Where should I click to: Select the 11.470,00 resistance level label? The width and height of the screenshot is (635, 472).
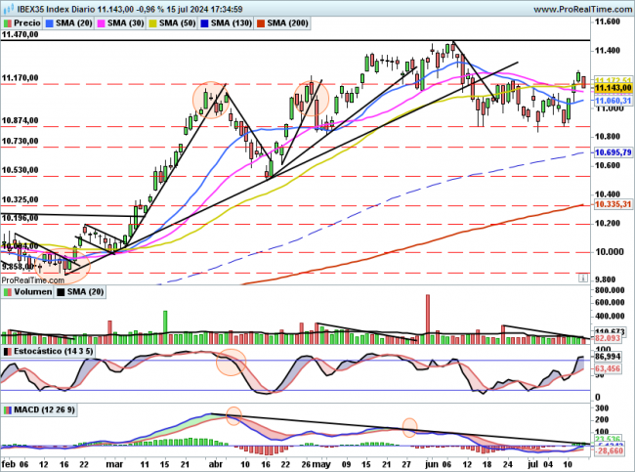[20, 34]
